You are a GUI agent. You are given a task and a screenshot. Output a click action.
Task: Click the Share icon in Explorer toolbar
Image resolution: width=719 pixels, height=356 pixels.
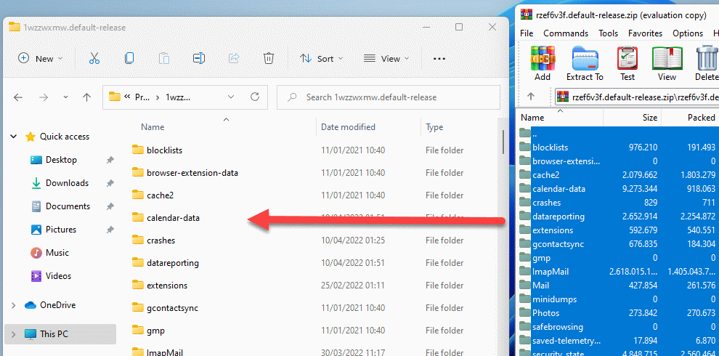click(x=234, y=58)
